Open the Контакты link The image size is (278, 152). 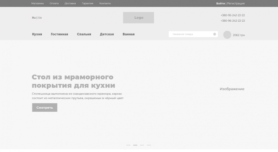[105, 3]
